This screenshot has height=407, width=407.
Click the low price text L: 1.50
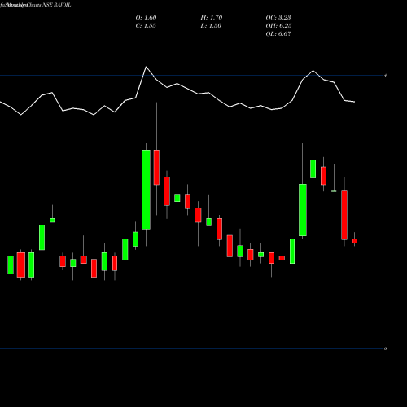click(211, 26)
